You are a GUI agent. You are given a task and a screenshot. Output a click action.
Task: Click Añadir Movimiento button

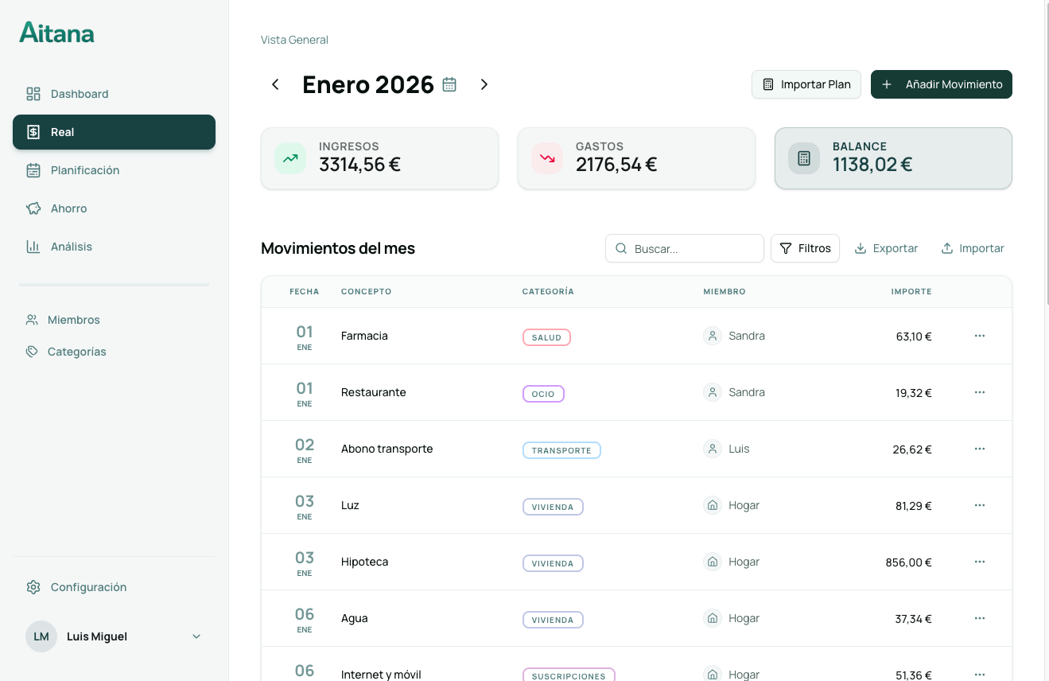tap(941, 84)
